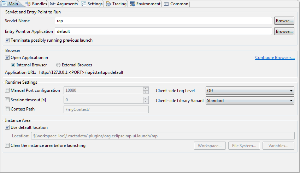Image resolution: width=300 pixels, height=173 pixels.
Task: Click the Environment tab icon
Action: pyautogui.click(x=132, y=4)
